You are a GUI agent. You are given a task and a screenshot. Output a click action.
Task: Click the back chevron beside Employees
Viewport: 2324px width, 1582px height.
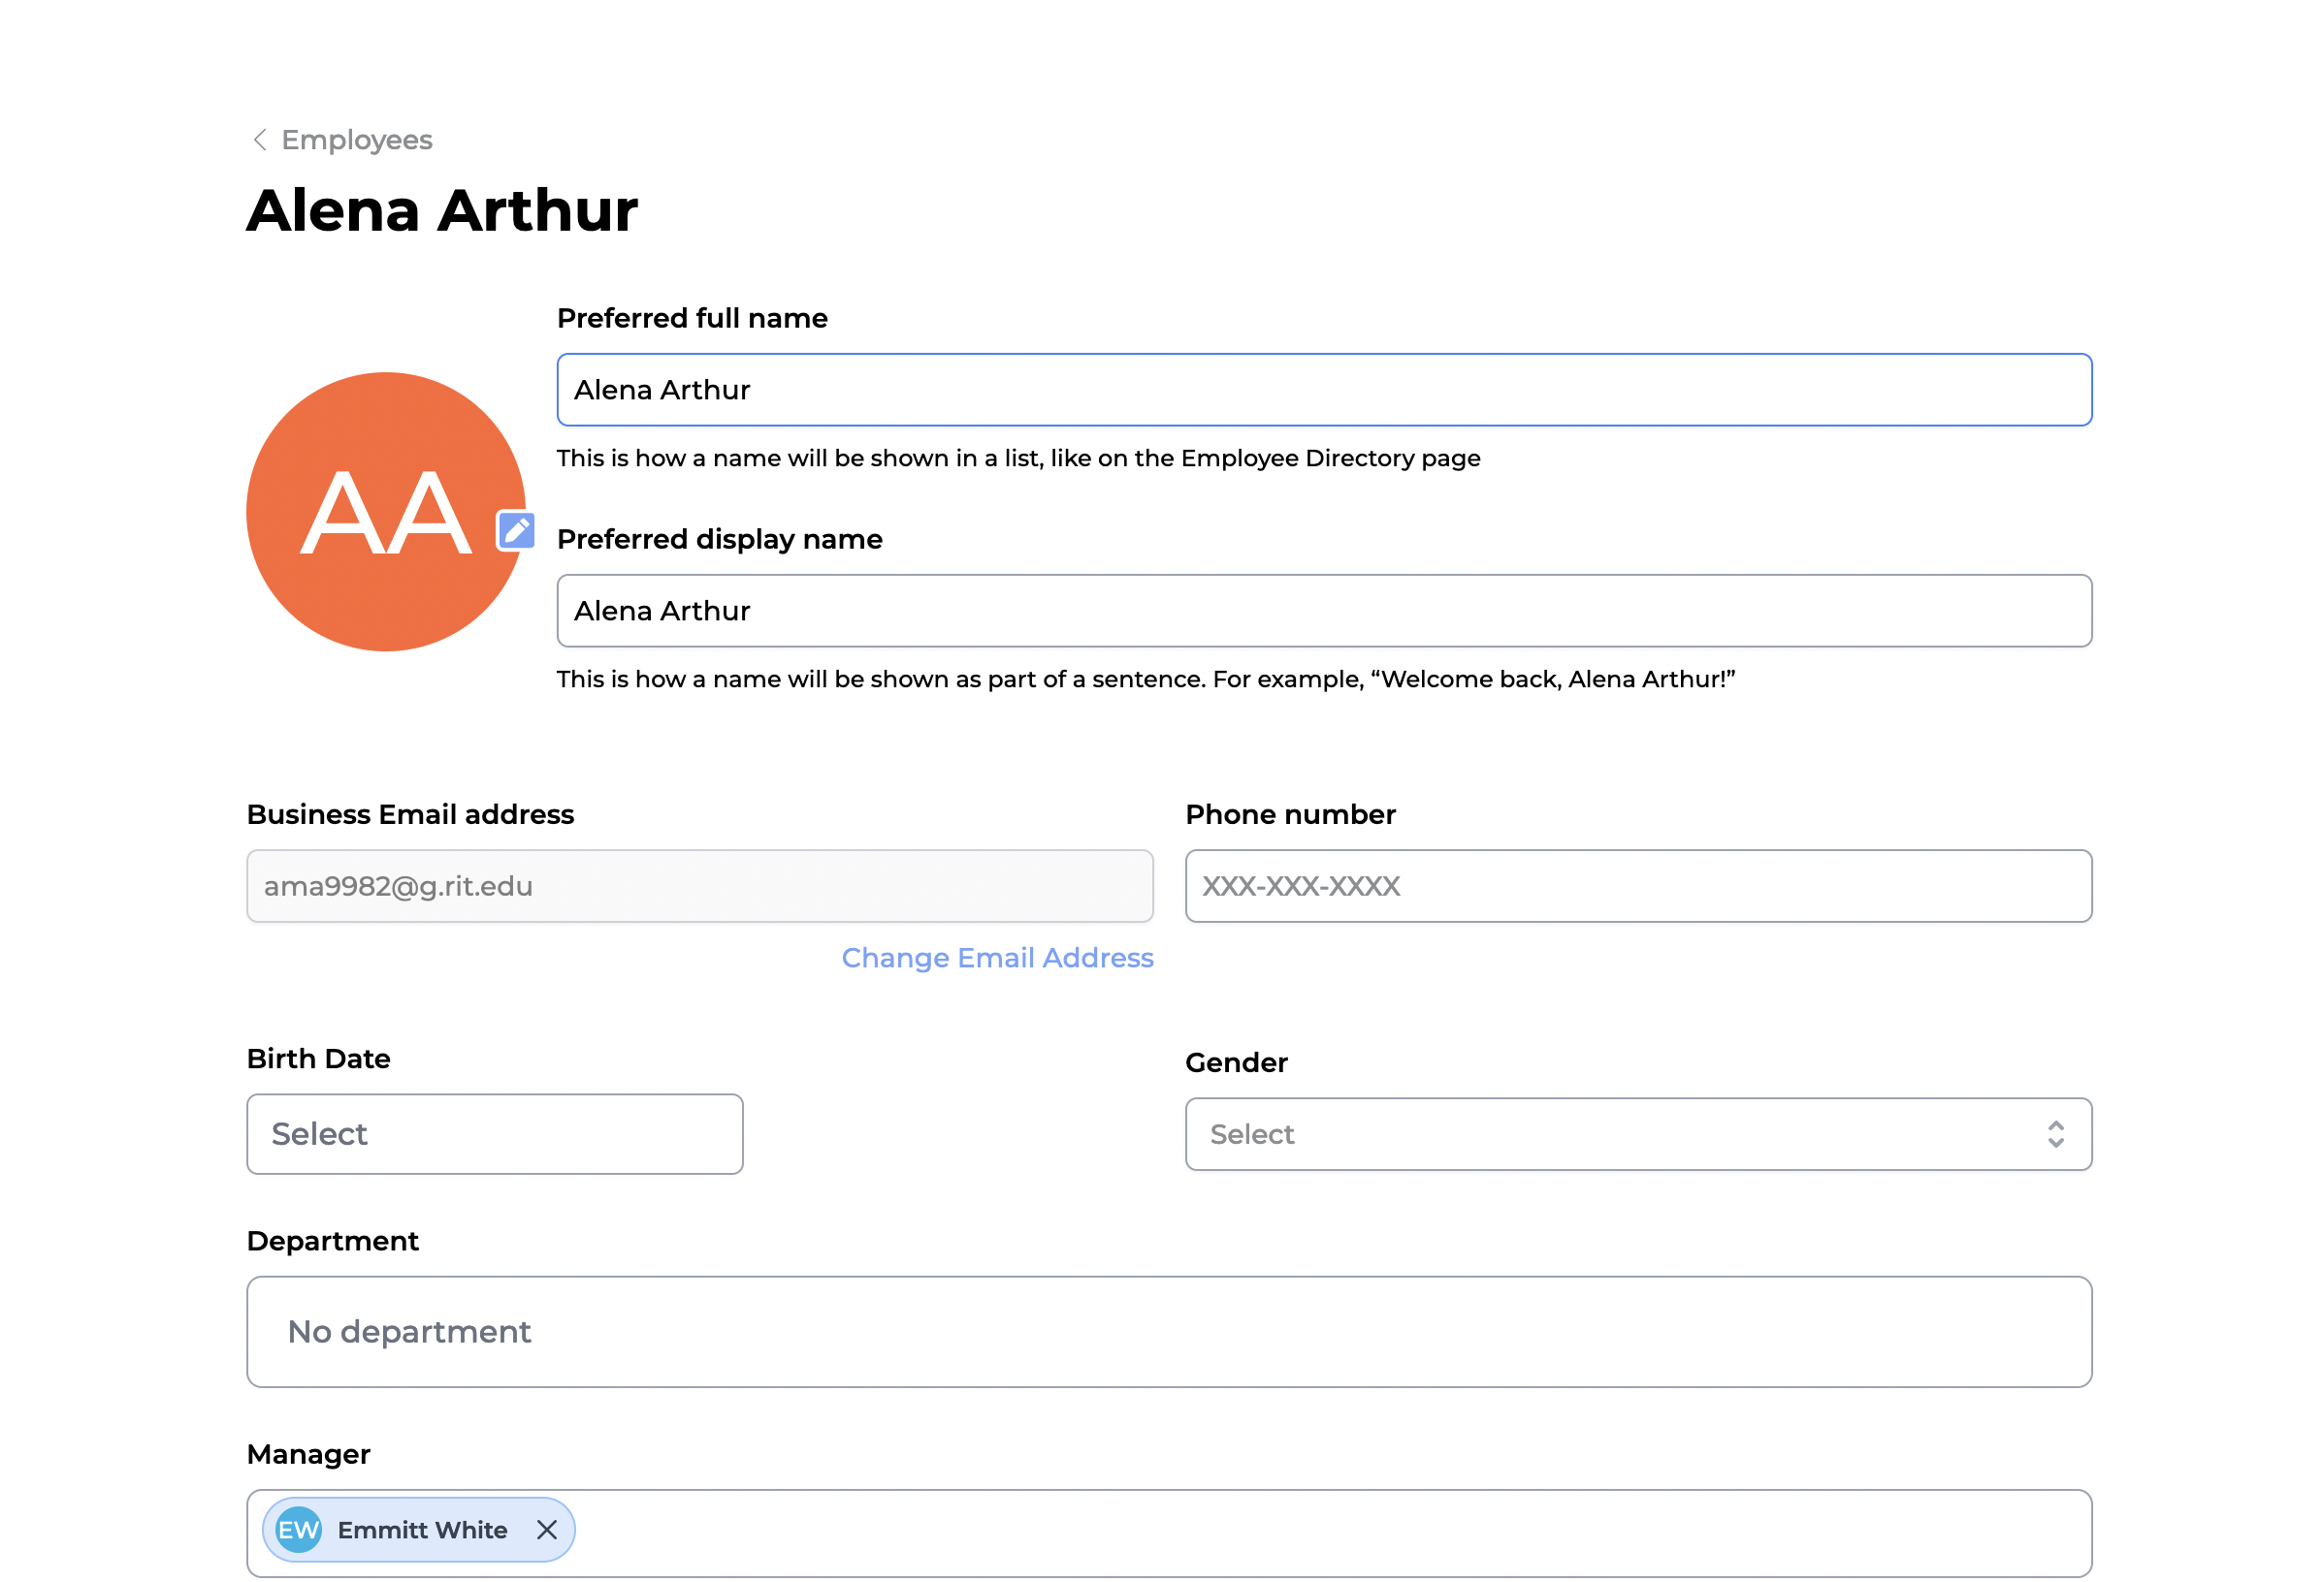pyautogui.click(x=260, y=140)
